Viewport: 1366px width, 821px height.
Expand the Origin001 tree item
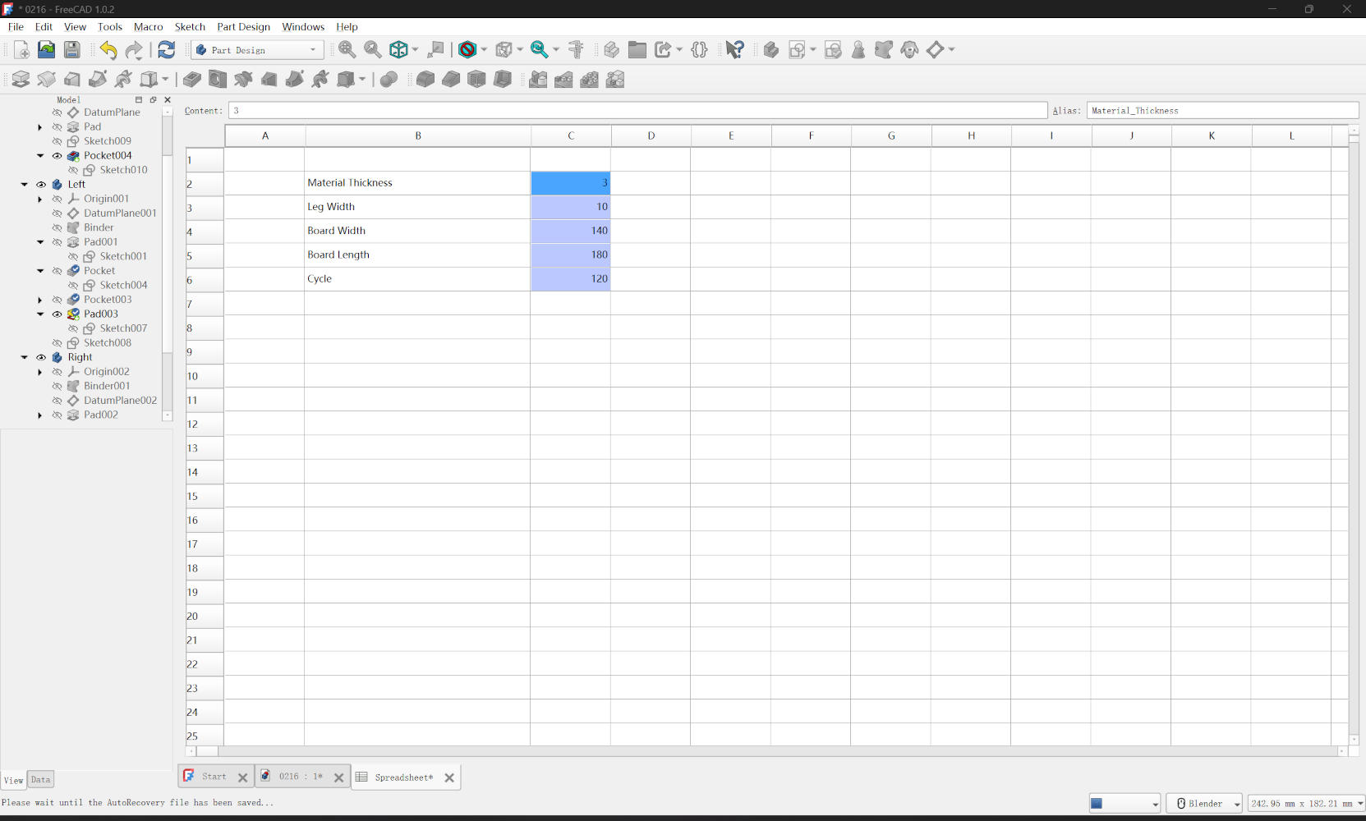click(40, 200)
